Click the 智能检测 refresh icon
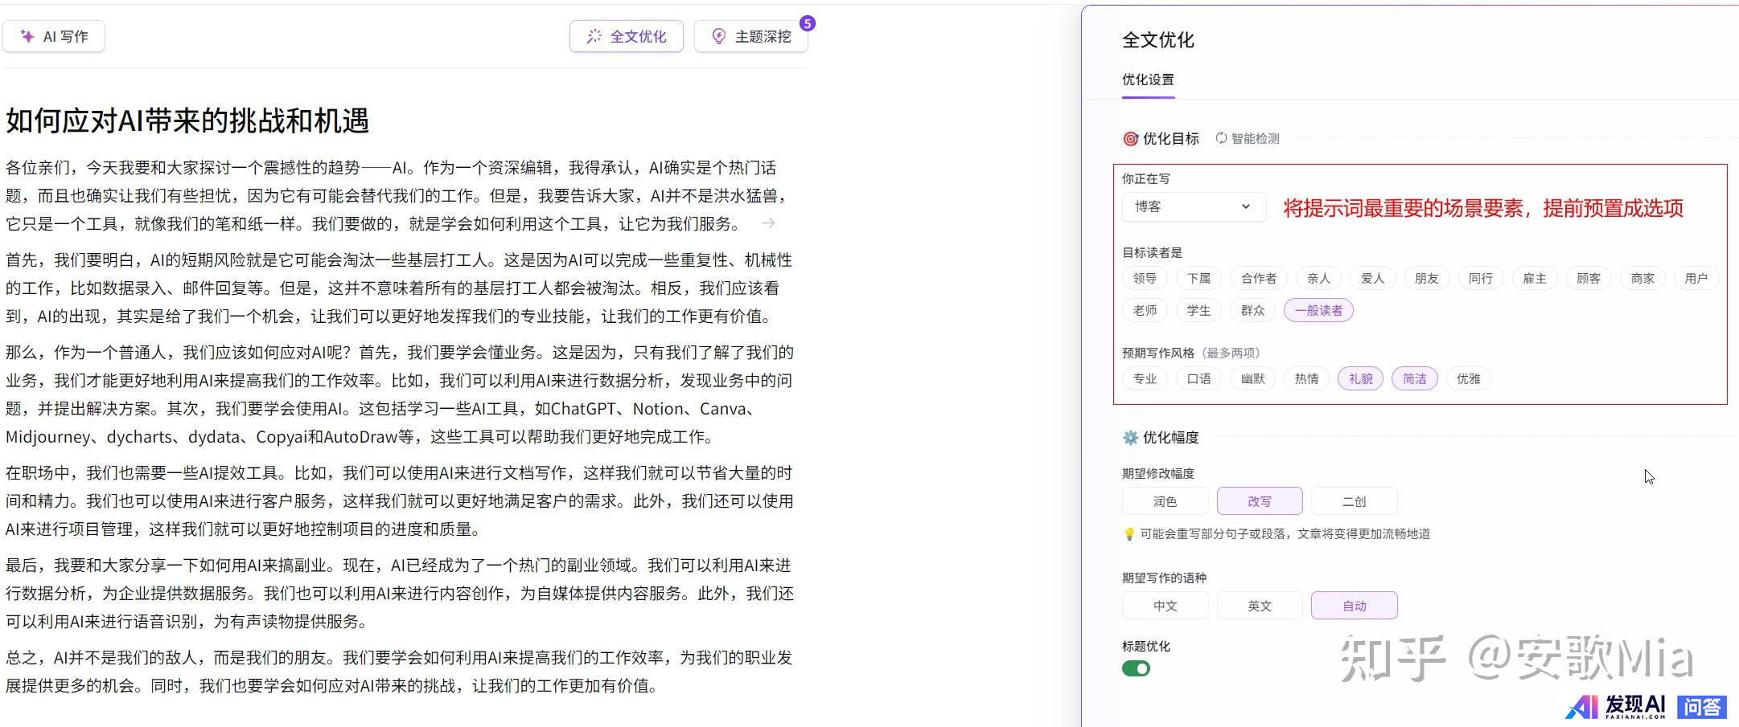Image resolution: width=1739 pixels, height=727 pixels. (x=1221, y=138)
